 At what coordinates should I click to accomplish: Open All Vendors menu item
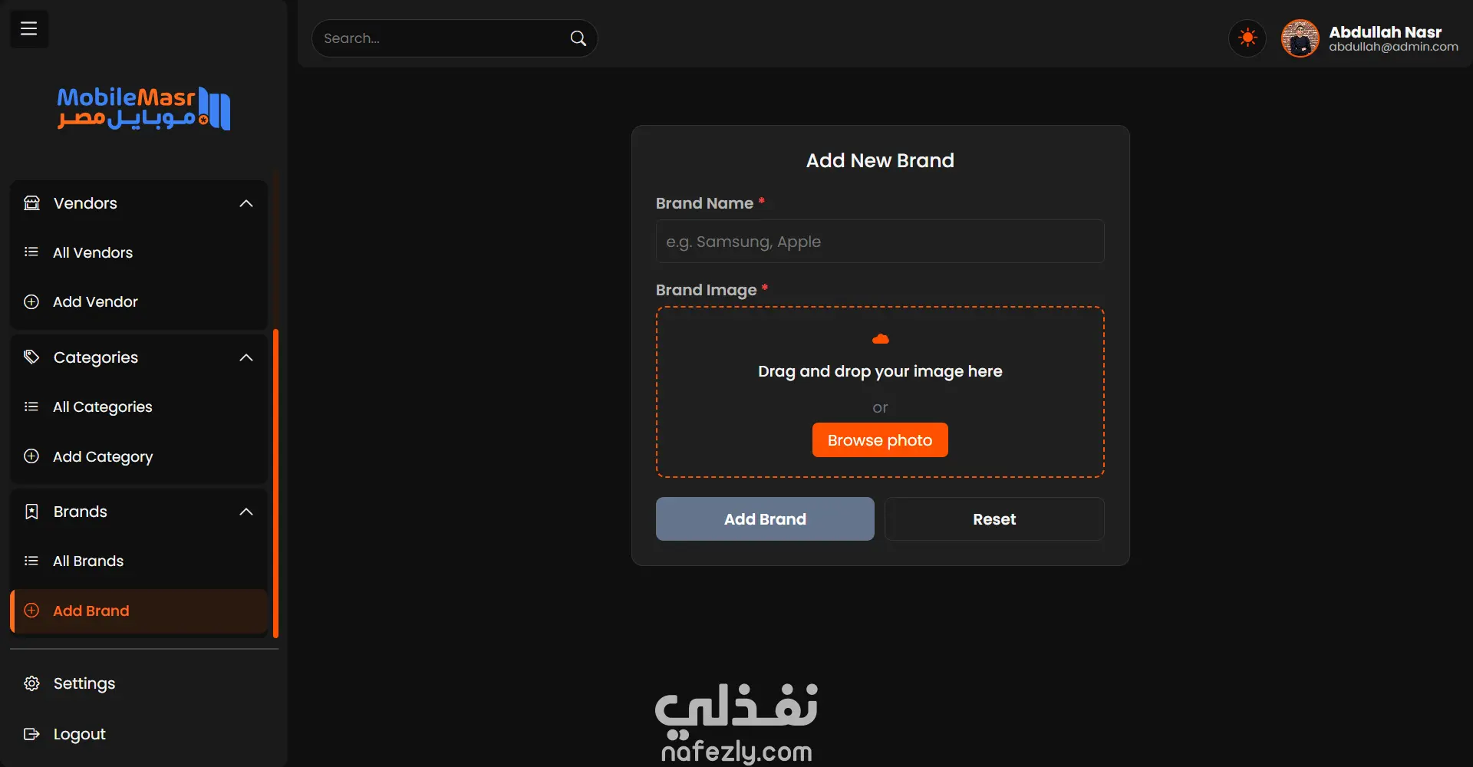point(139,252)
